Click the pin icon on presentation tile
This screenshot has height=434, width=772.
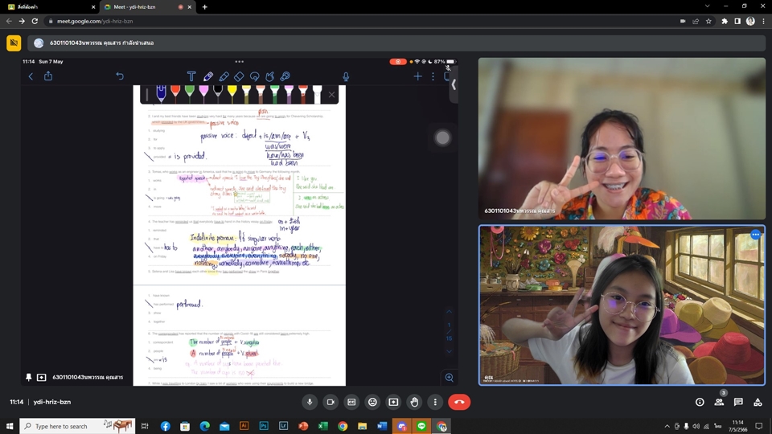29,378
